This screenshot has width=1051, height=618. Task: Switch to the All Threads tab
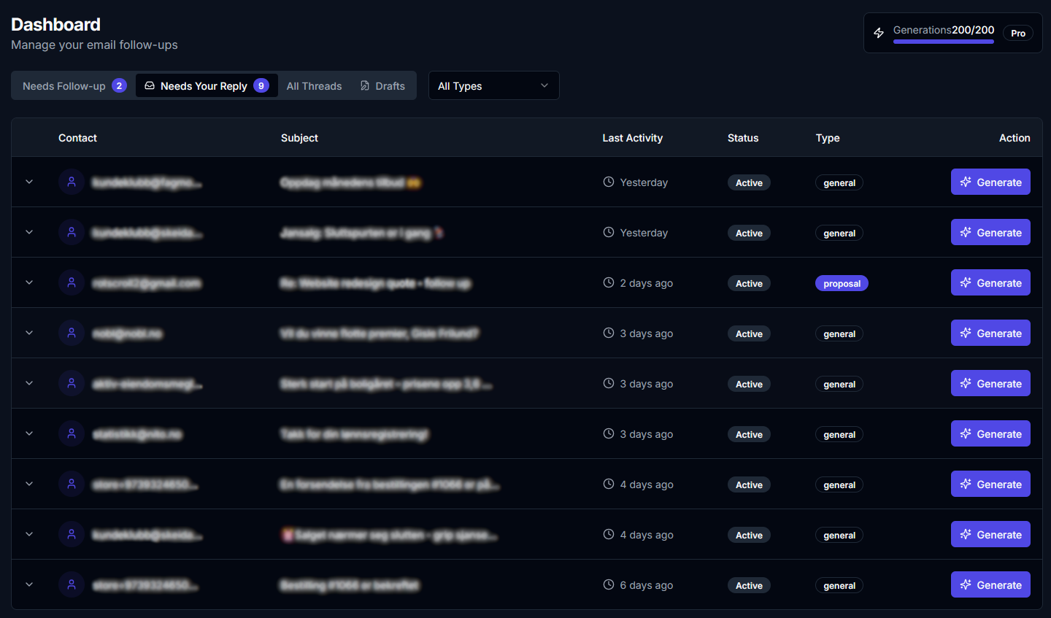click(x=314, y=85)
